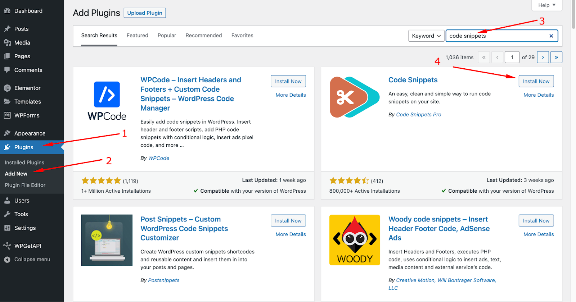Switch to the Popular tab
Image resolution: width=576 pixels, height=302 pixels.
click(x=167, y=35)
